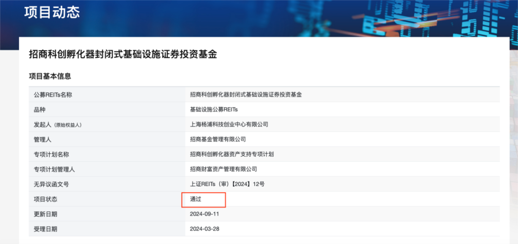Click the 专项计划名称 row label
Viewport: 518px width, 244px height.
pyautogui.click(x=51, y=154)
